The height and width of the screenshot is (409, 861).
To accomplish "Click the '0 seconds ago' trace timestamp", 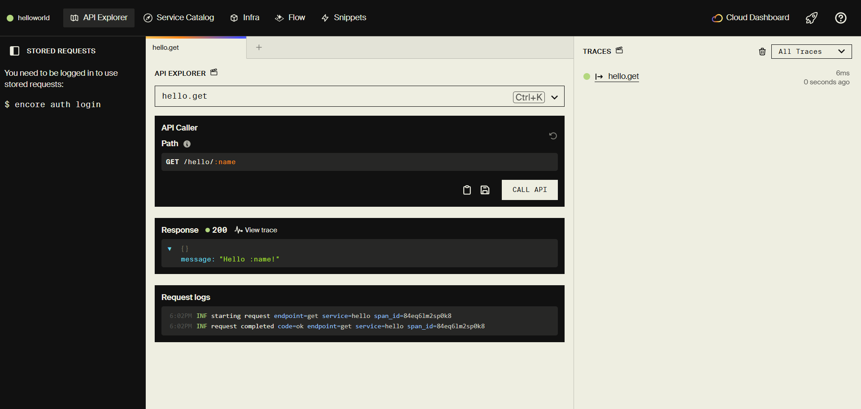I will click(826, 82).
